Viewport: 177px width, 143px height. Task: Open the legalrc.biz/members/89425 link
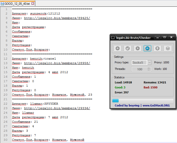57,18
